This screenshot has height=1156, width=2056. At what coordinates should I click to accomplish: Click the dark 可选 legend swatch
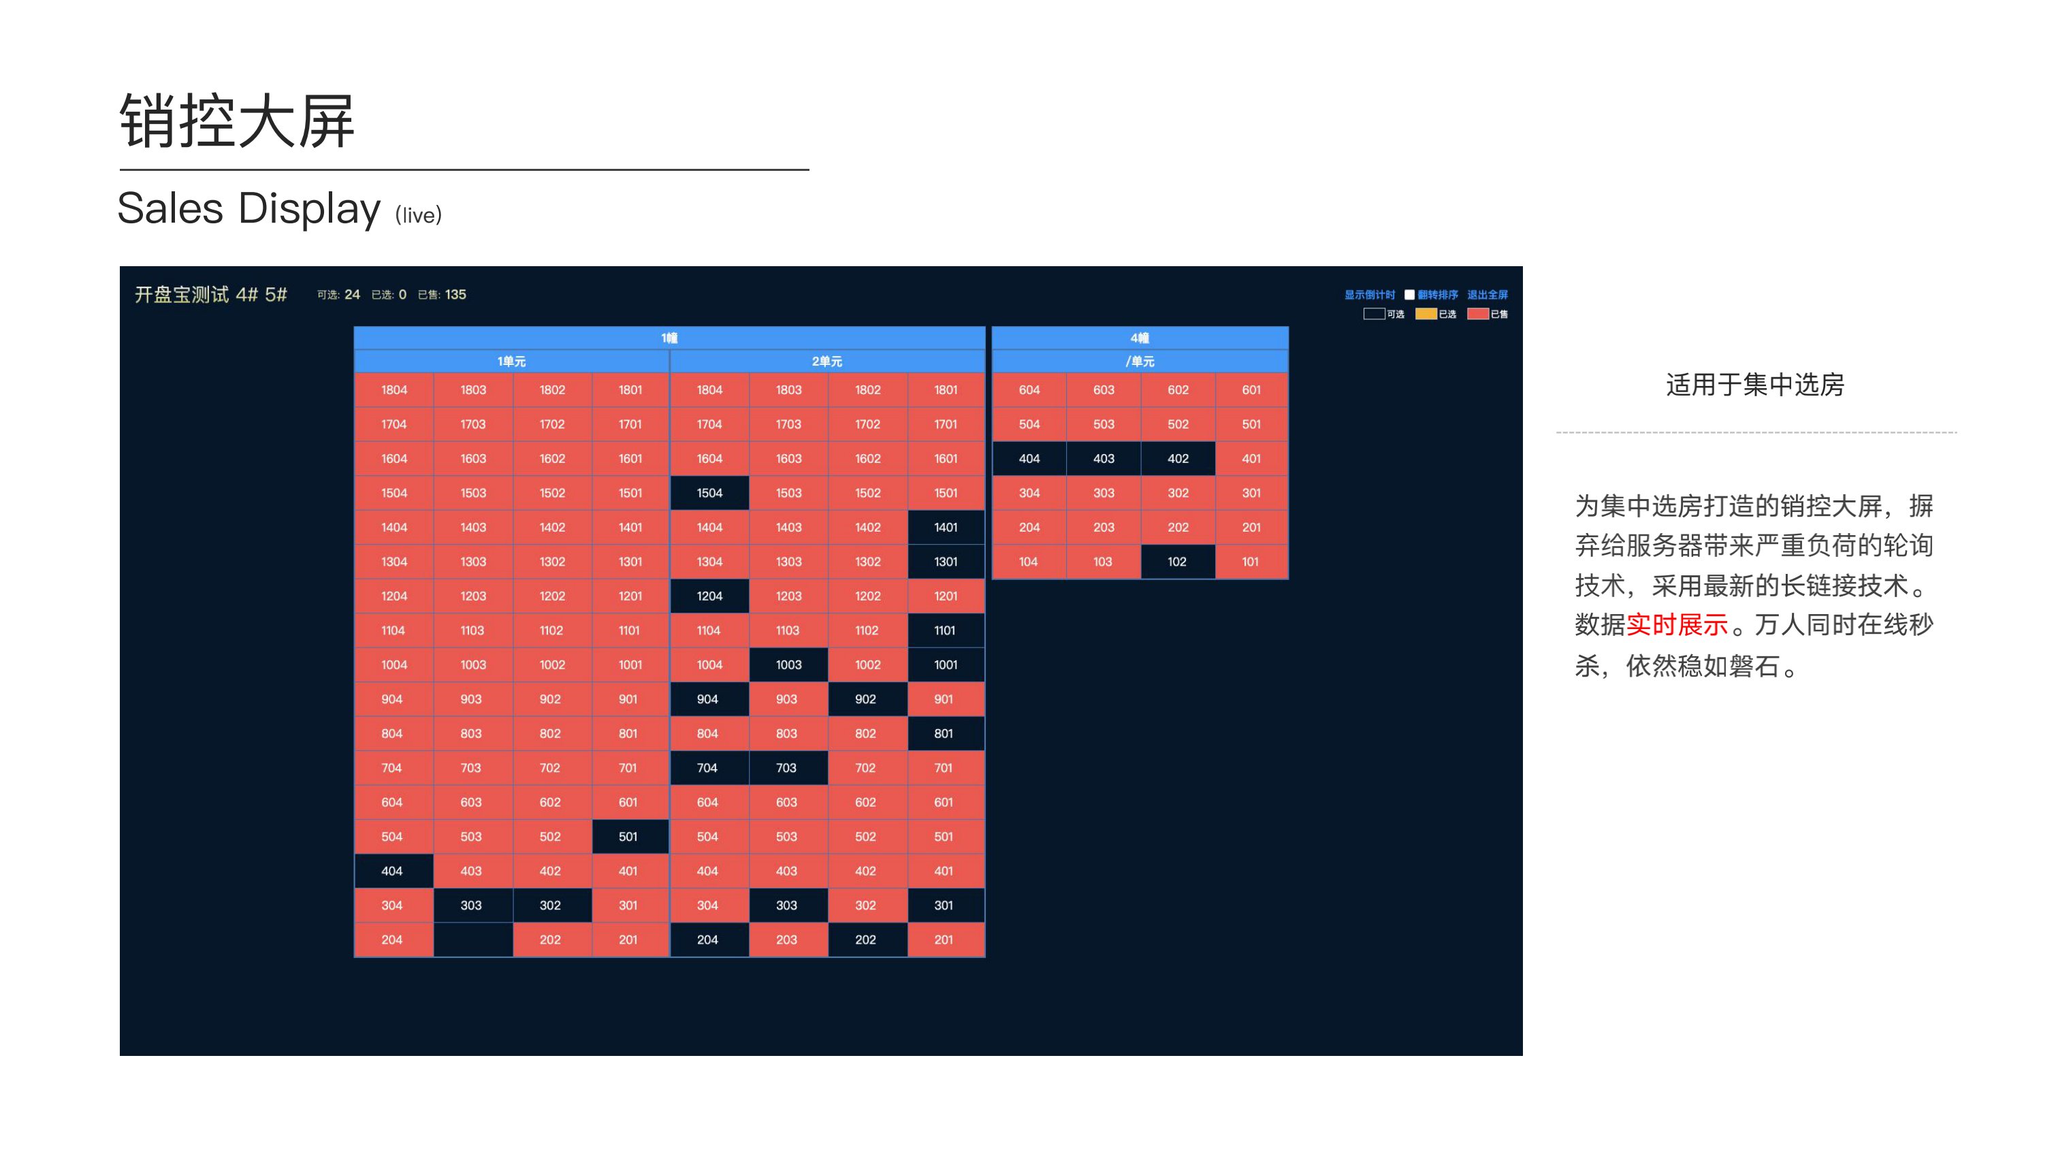tap(1374, 314)
